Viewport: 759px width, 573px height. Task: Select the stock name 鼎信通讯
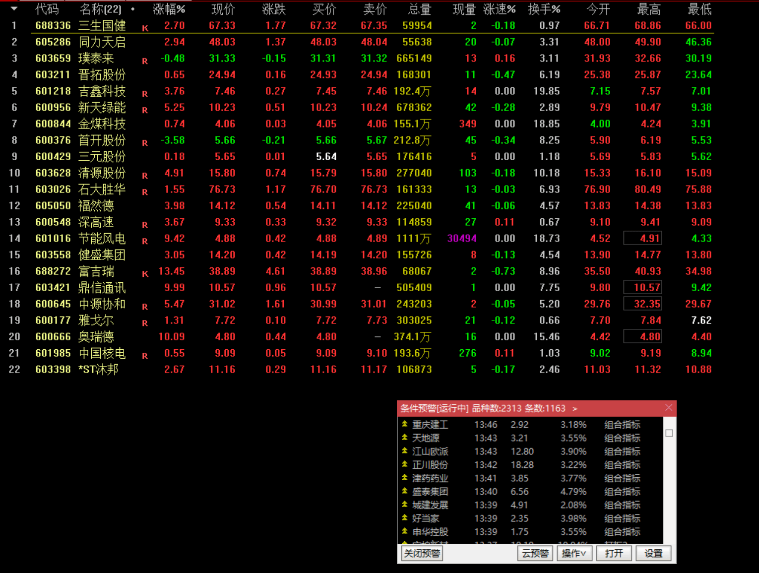point(102,287)
